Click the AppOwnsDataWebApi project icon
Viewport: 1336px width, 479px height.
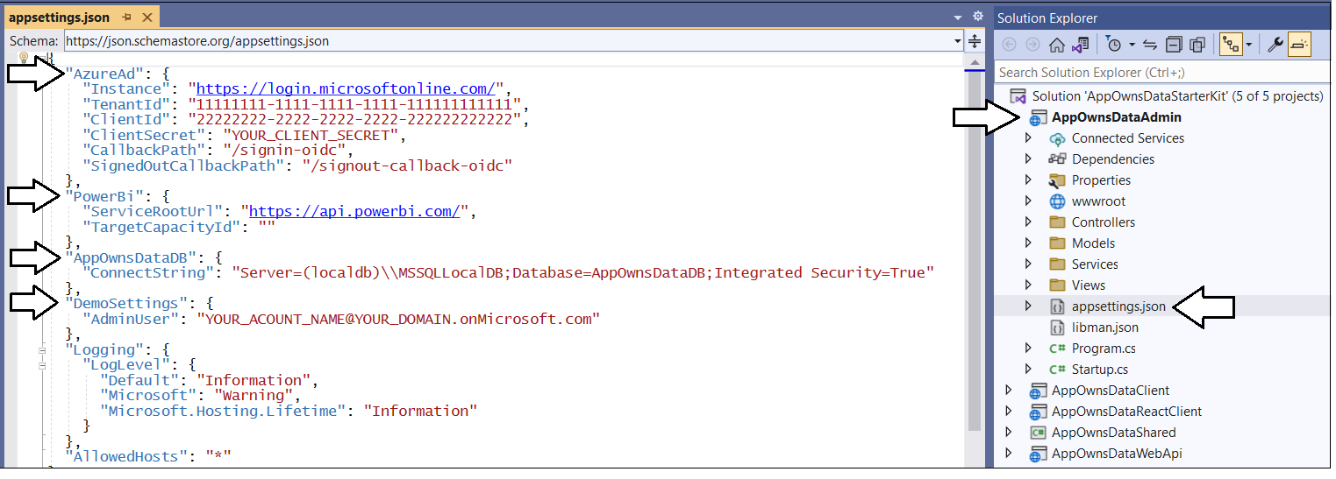[x=1038, y=454]
